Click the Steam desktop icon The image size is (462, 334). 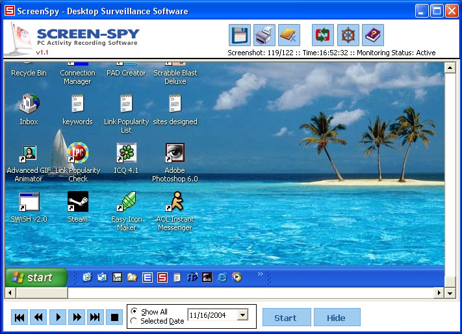point(78,201)
